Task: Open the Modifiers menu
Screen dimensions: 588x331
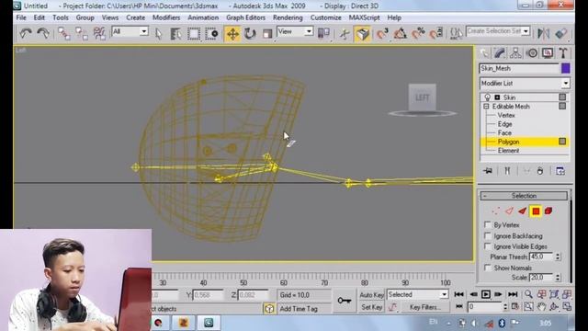Action: coord(166,17)
